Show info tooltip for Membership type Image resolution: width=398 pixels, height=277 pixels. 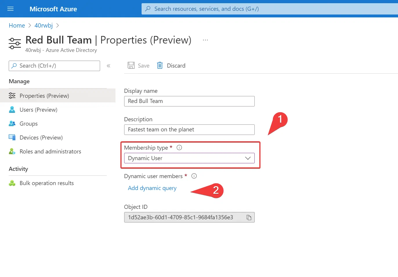179,148
